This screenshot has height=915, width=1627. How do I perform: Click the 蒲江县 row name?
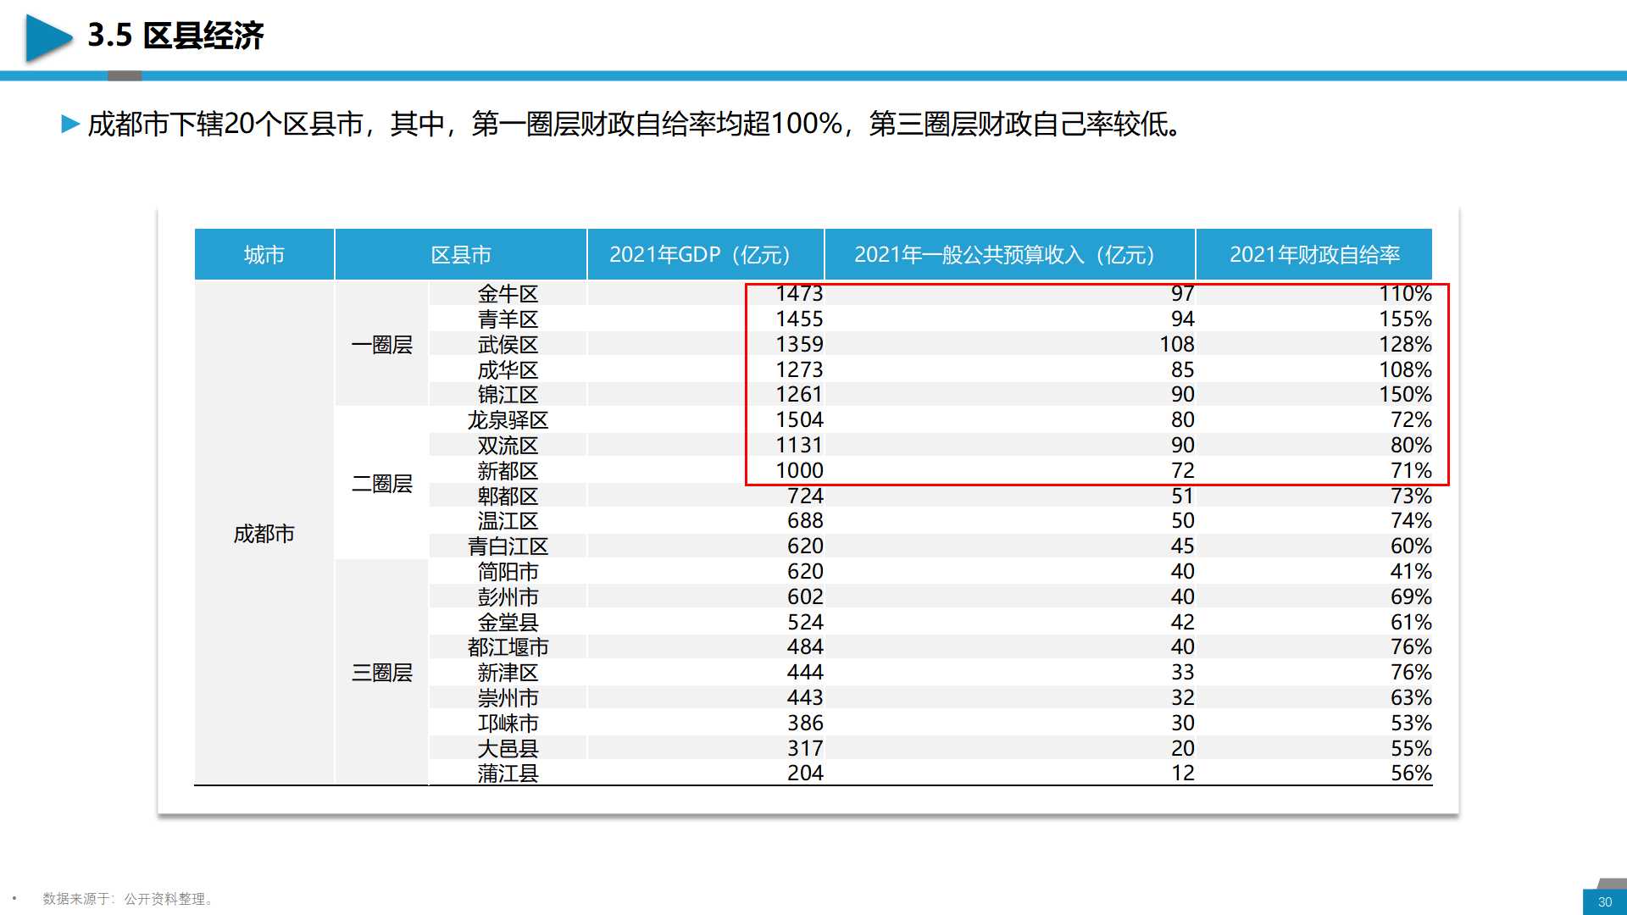tap(508, 774)
